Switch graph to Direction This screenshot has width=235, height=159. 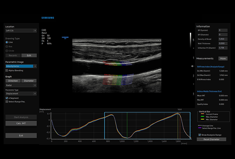pyautogui.click(x=13, y=81)
